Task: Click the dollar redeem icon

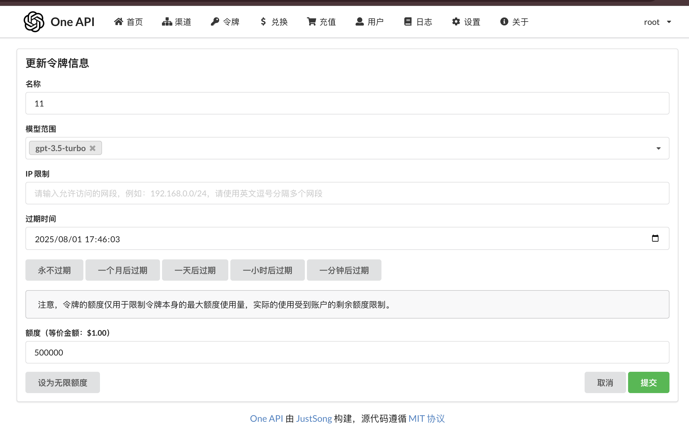Action: coord(263,22)
